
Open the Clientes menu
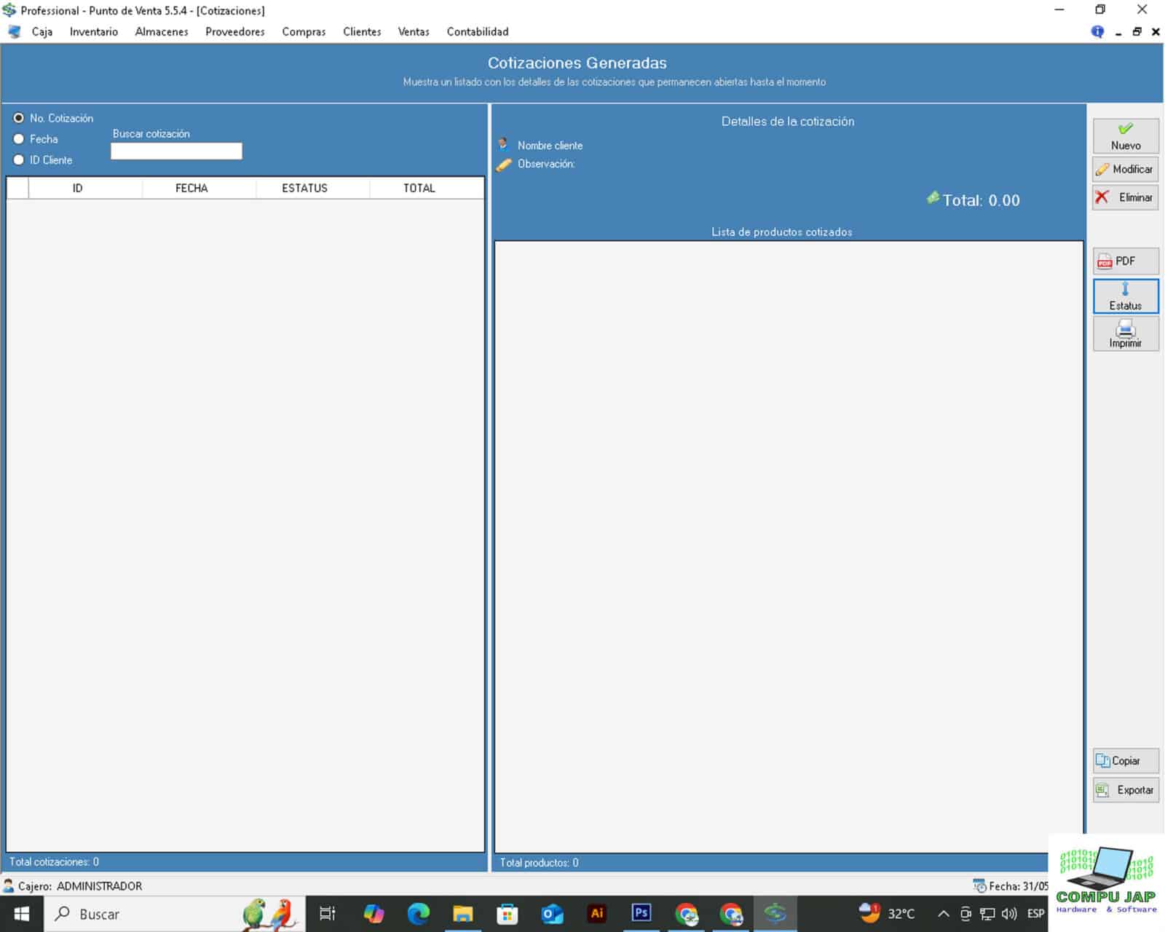362,32
